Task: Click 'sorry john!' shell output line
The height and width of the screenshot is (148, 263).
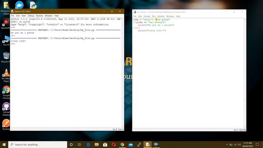Action: (x=18, y=41)
